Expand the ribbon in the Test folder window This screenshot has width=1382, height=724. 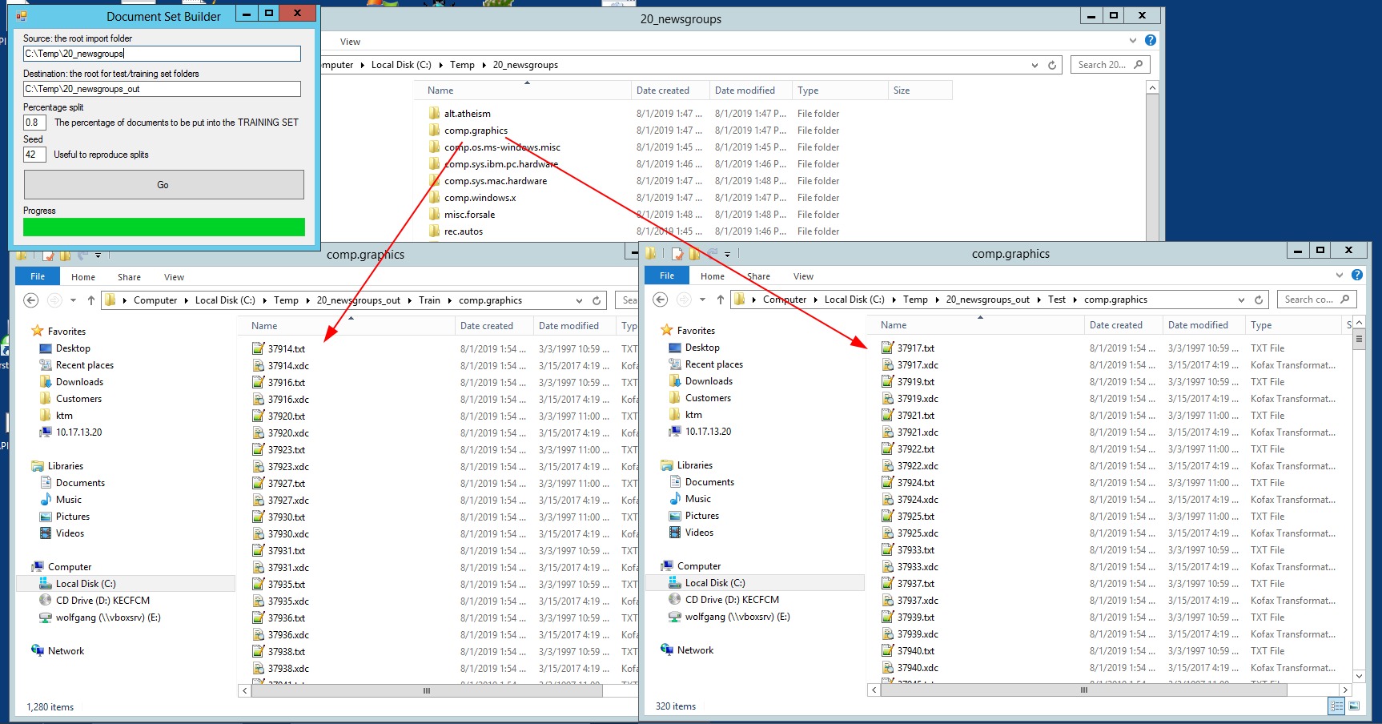pyautogui.click(x=1340, y=275)
